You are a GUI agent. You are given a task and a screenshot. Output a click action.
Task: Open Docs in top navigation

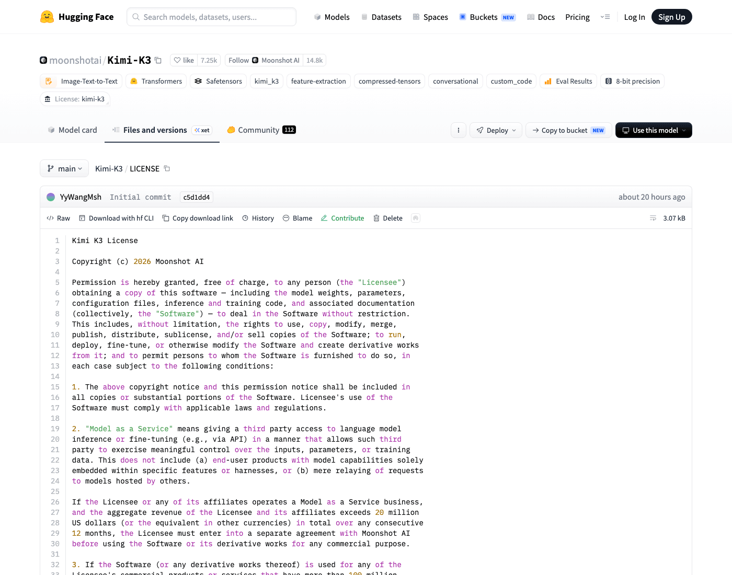[x=541, y=17]
